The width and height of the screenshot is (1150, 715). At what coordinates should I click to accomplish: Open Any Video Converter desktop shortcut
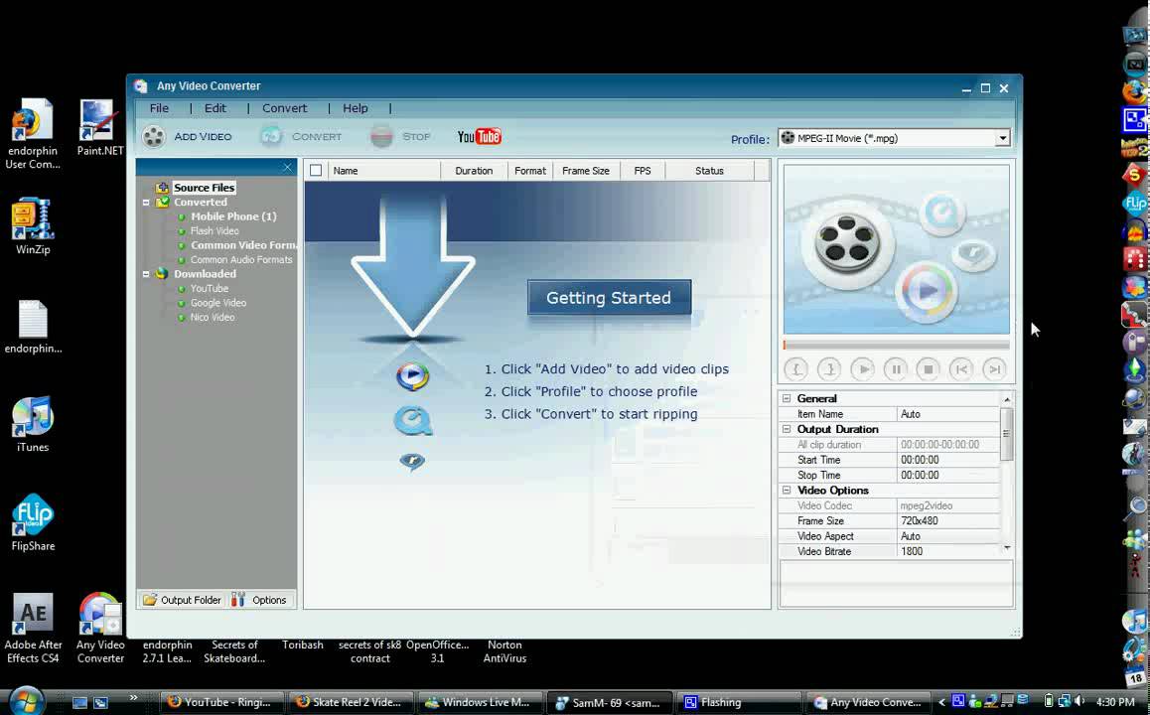pyautogui.click(x=100, y=628)
